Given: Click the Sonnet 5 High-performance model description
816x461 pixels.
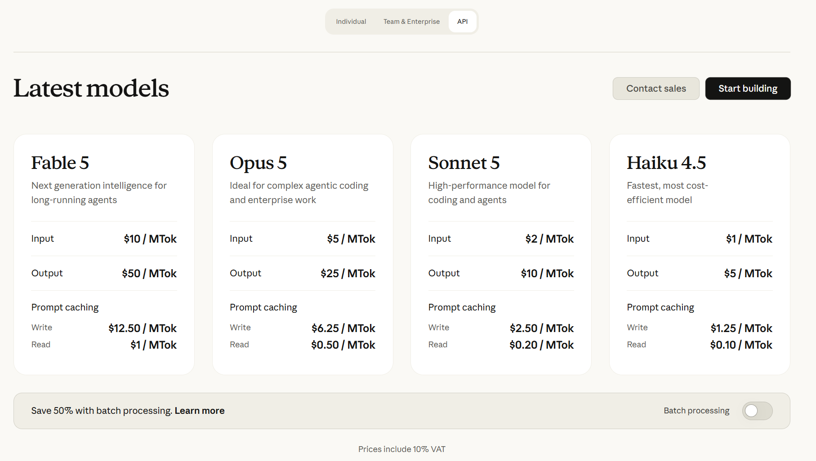Looking at the screenshot, I should [489, 193].
